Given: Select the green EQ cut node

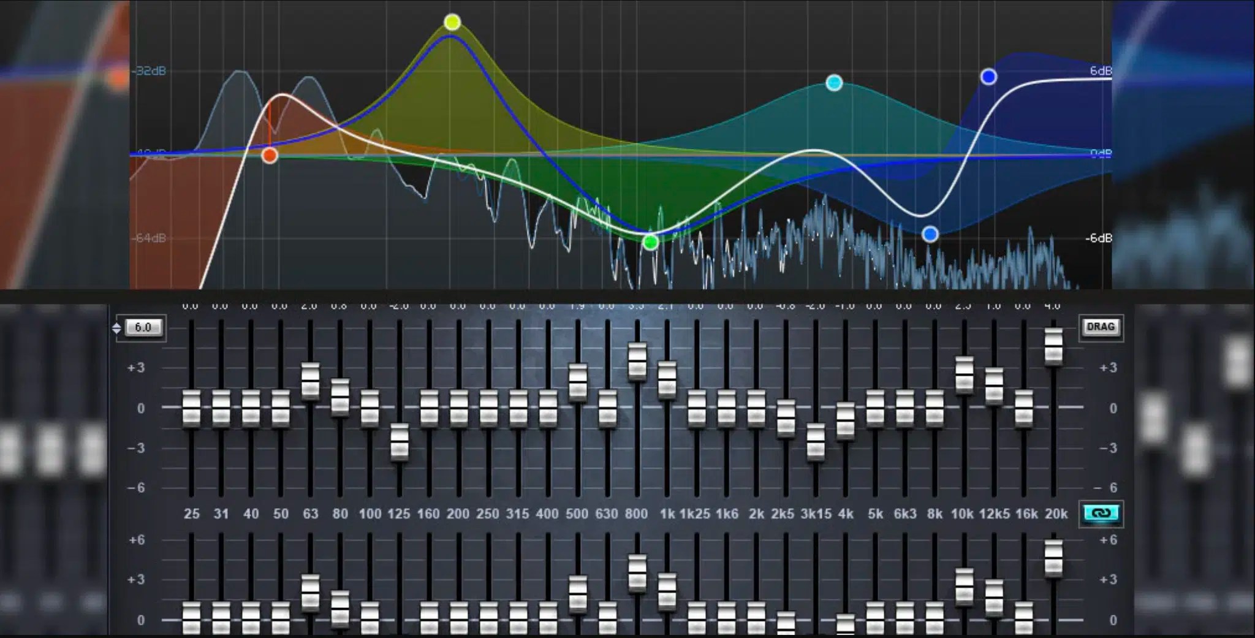Looking at the screenshot, I should click(650, 242).
